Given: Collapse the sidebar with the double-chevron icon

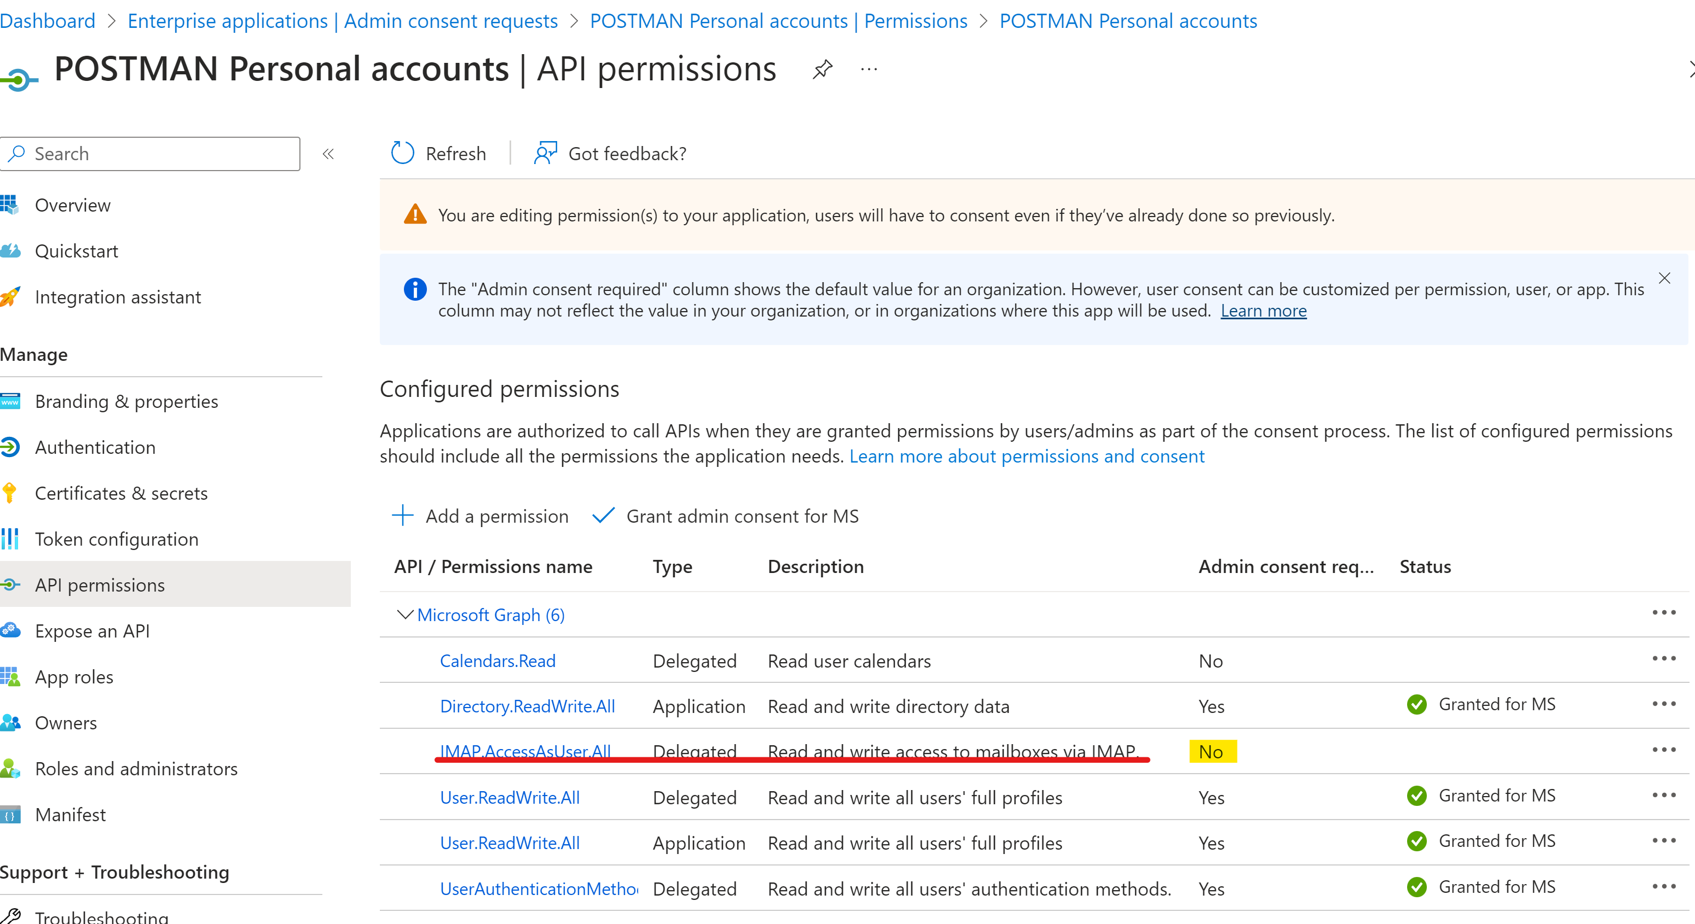Looking at the screenshot, I should [328, 154].
